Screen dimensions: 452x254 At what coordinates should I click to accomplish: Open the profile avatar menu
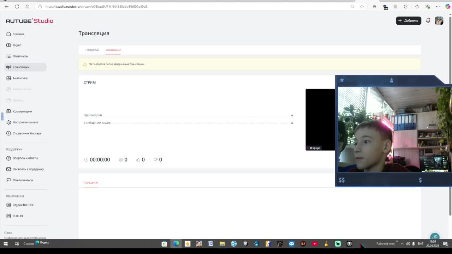tap(439, 20)
